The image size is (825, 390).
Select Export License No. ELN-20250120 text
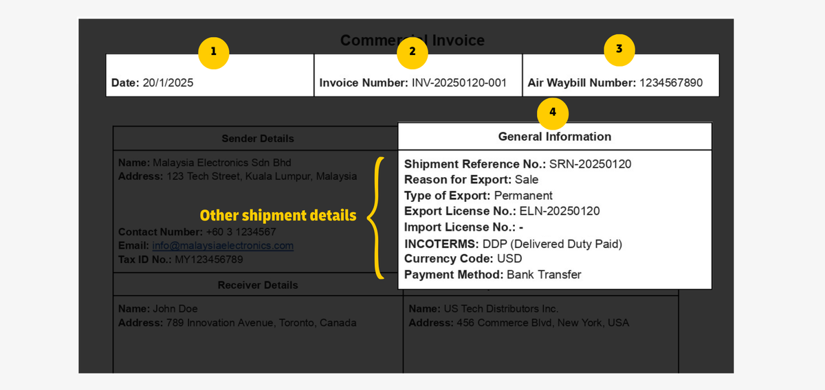pyautogui.click(x=502, y=211)
